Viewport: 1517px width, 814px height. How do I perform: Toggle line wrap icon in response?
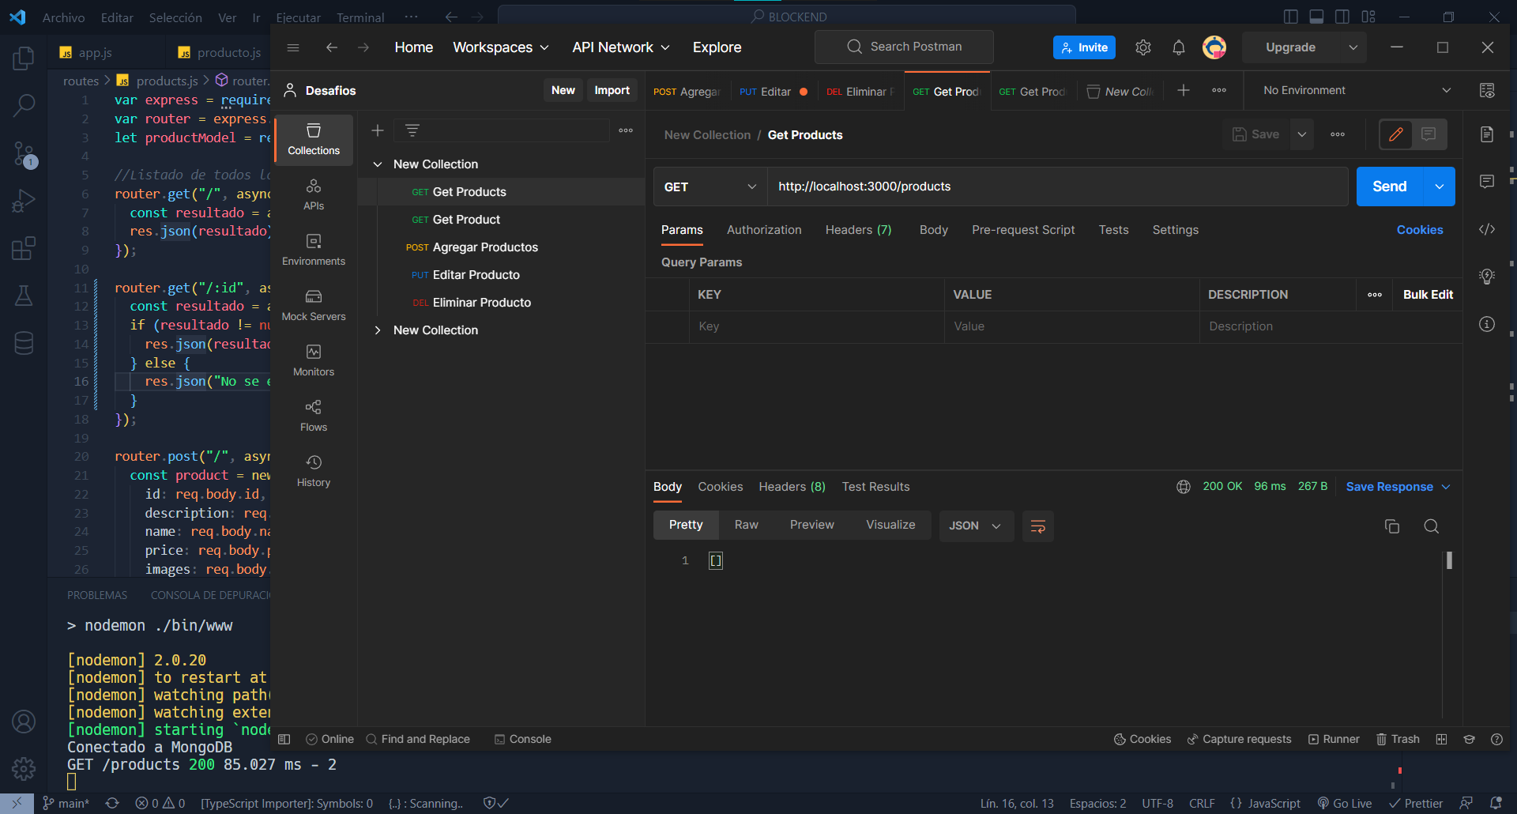click(1038, 526)
